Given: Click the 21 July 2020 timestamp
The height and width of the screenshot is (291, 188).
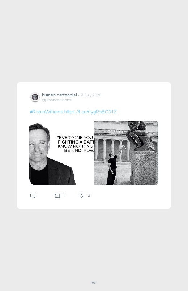Looking at the screenshot, I should 91,95.
